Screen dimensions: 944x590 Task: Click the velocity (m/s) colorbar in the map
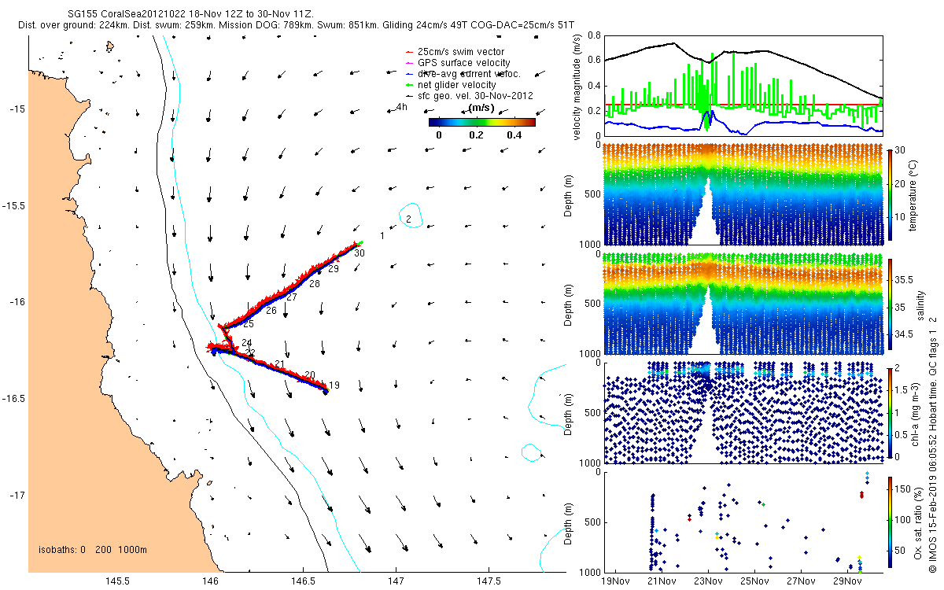pos(481,122)
